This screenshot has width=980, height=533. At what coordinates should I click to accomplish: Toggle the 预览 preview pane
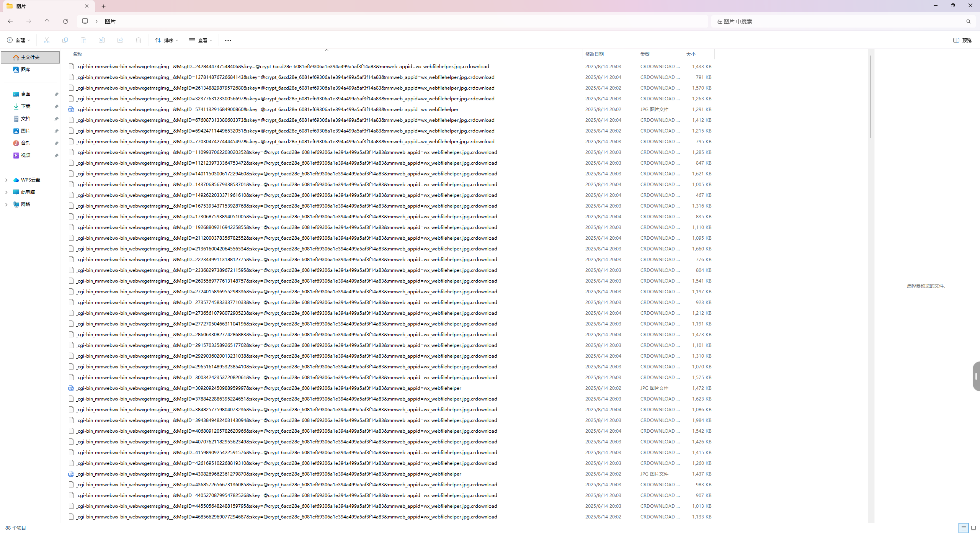coord(962,40)
